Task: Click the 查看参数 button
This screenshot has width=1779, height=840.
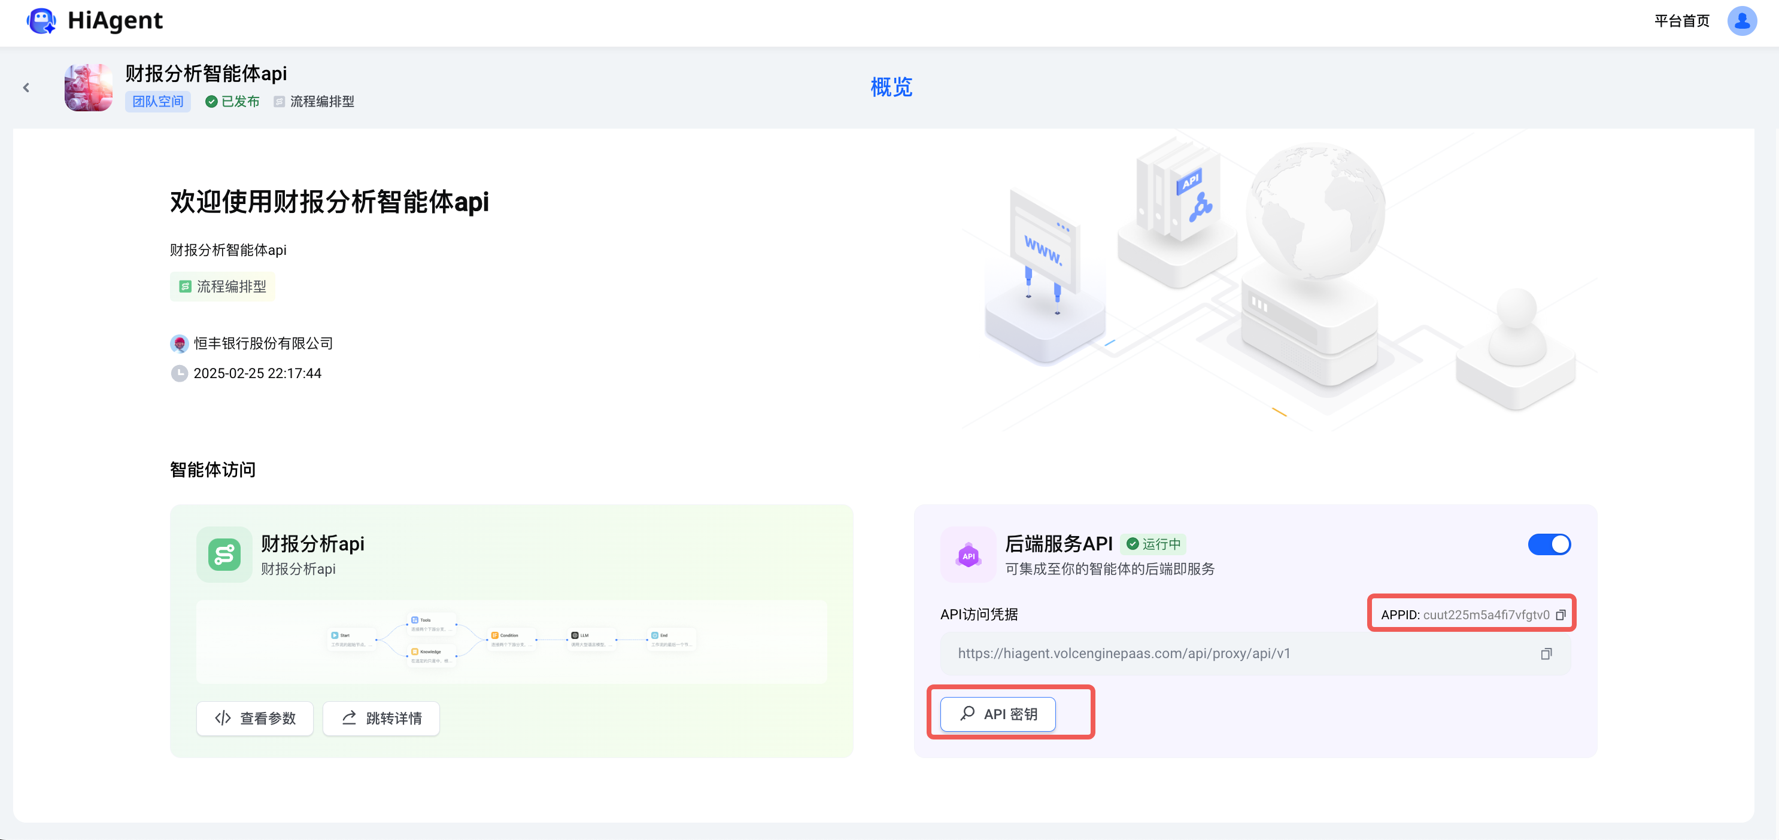Action: 254,718
